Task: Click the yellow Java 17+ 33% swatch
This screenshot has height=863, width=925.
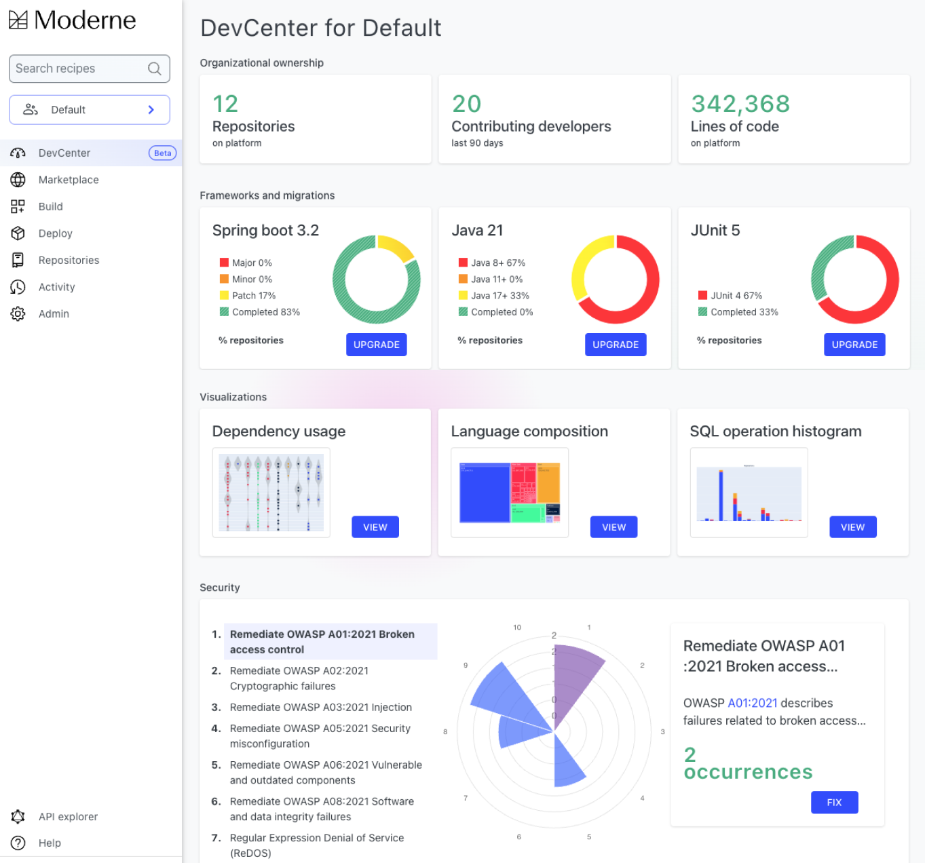Action: tap(463, 295)
